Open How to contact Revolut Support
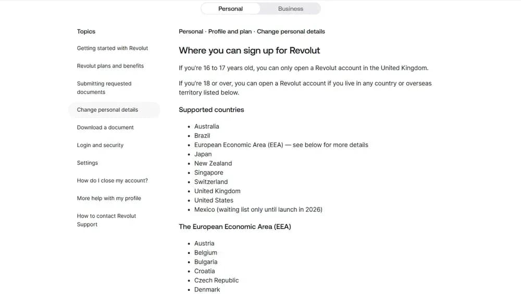 (106, 220)
